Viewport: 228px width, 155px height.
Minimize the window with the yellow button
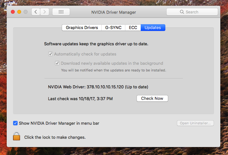click(19, 12)
